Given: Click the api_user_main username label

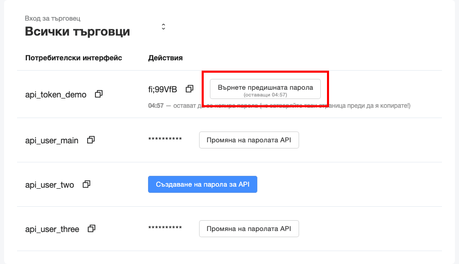Looking at the screenshot, I should tap(52, 140).
